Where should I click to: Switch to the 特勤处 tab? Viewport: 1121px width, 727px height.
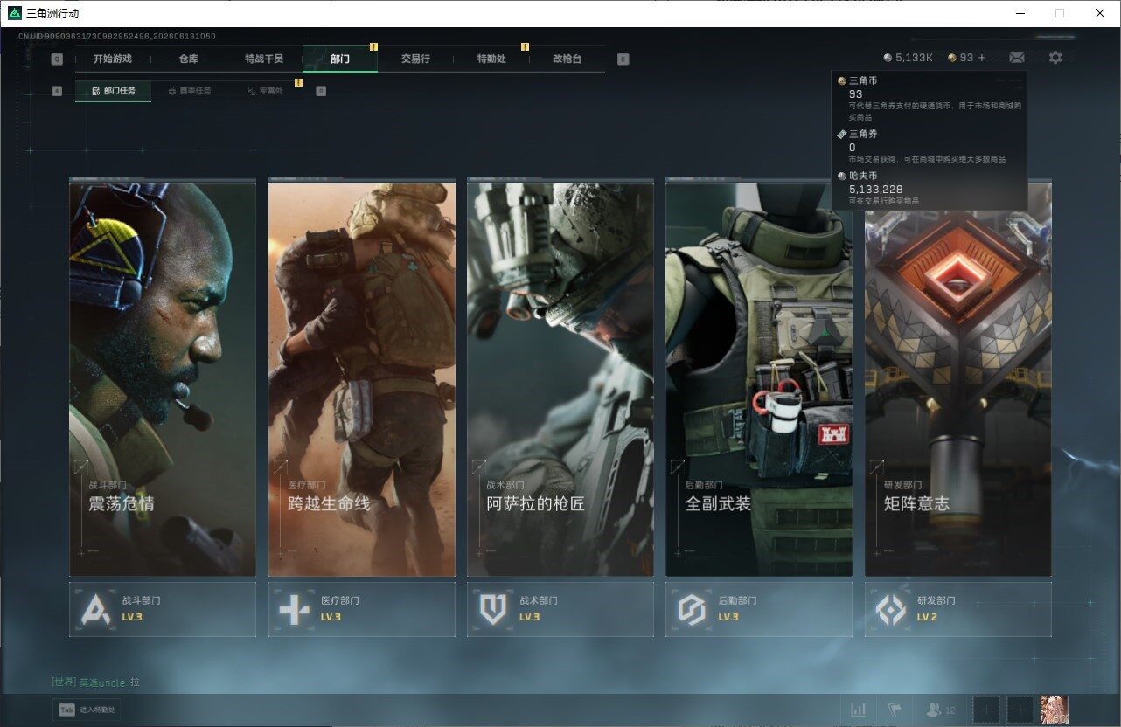[491, 59]
